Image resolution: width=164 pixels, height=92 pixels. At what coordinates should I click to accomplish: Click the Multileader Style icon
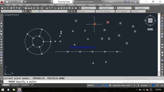(x=134, y=8)
